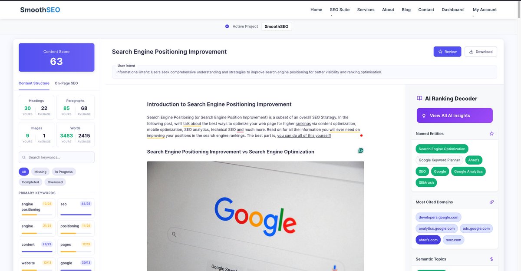
Task: Click the Headings stats card
Action: click(x=36, y=107)
